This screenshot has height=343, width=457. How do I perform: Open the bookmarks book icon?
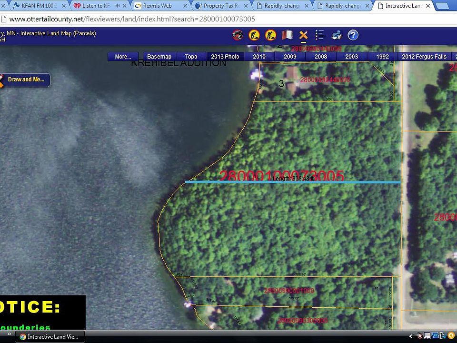click(x=287, y=35)
